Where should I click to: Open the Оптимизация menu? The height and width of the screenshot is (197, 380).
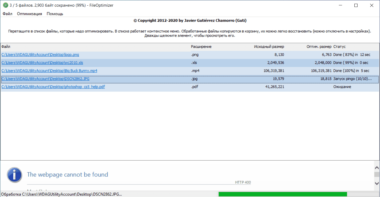[x=29, y=14]
